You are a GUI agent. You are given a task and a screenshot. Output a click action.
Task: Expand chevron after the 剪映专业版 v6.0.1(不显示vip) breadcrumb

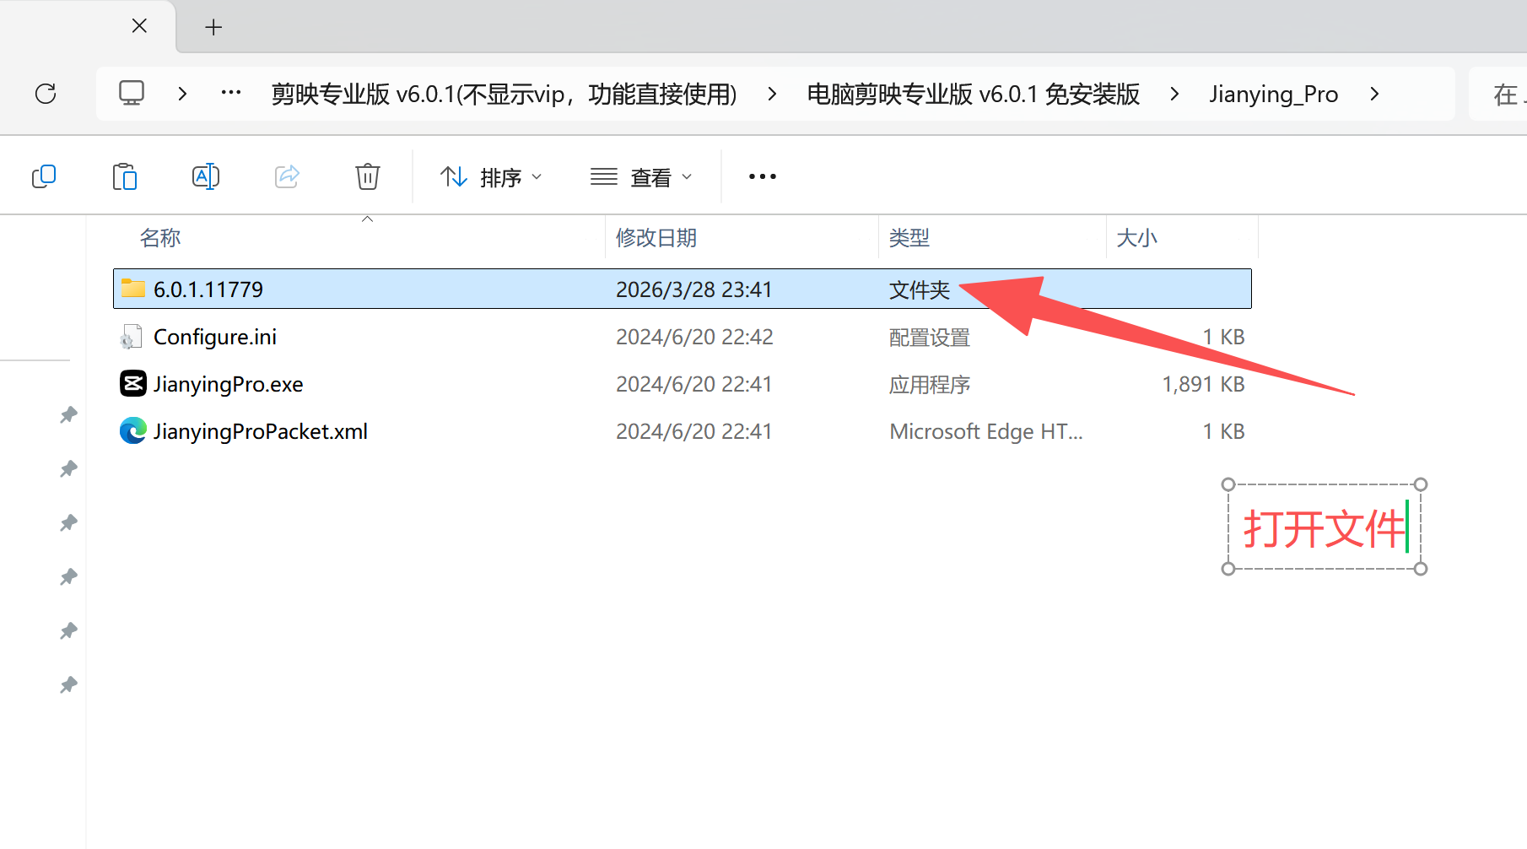(x=772, y=94)
